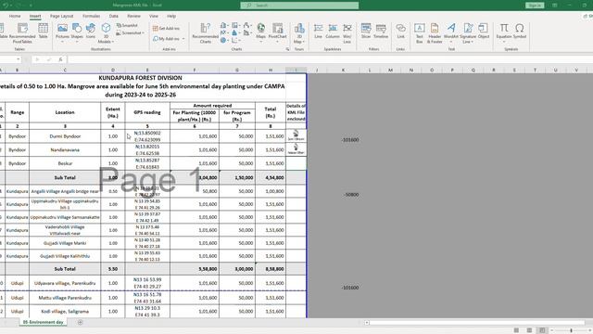Click into the formula bar
Viewport: 593px width, 334px height.
coord(329,59)
